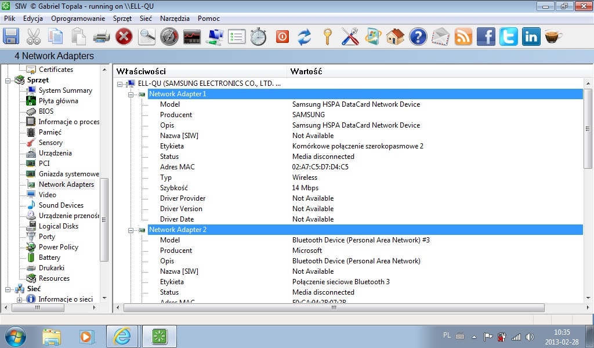Click the blue refresh arrows icon
This screenshot has height=348, width=594.
(304, 37)
